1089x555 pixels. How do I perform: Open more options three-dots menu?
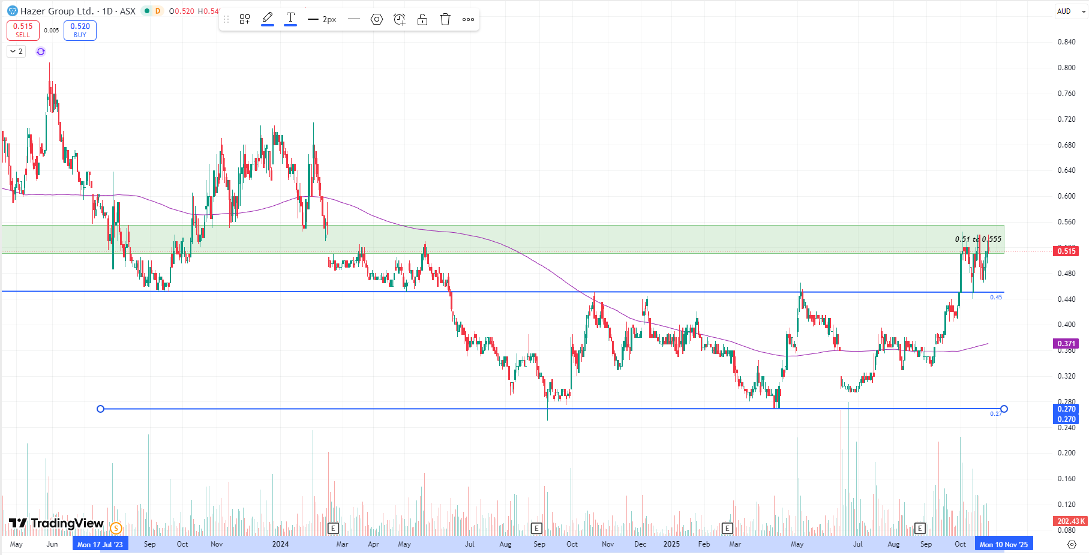click(x=468, y=19)
